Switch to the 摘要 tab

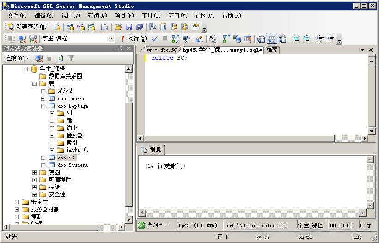(x=272, y=50)
